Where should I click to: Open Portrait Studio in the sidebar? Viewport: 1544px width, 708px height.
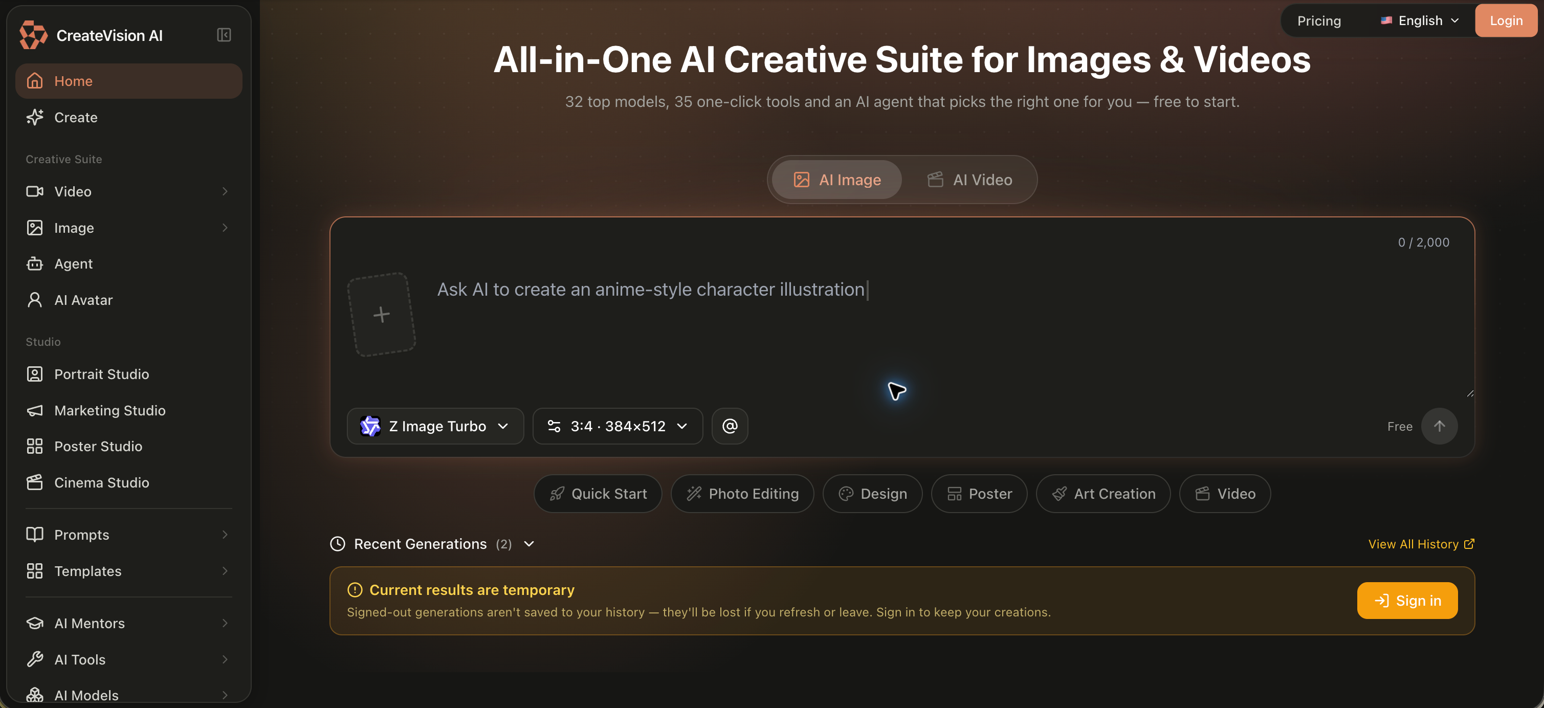pyautogui.click(x=129, y=374)
